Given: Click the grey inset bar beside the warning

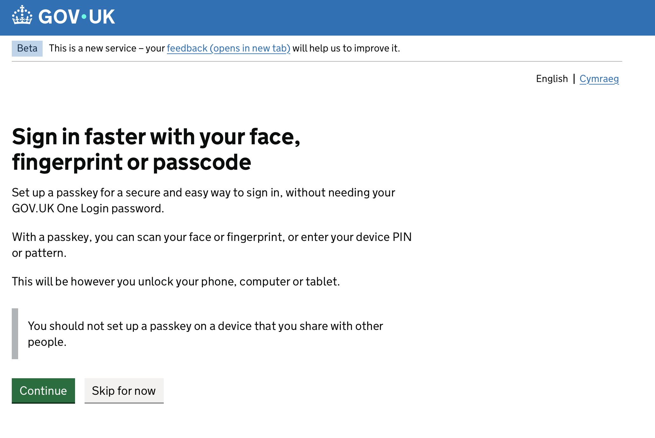Looking at the screenshot, I should point(15,334).
